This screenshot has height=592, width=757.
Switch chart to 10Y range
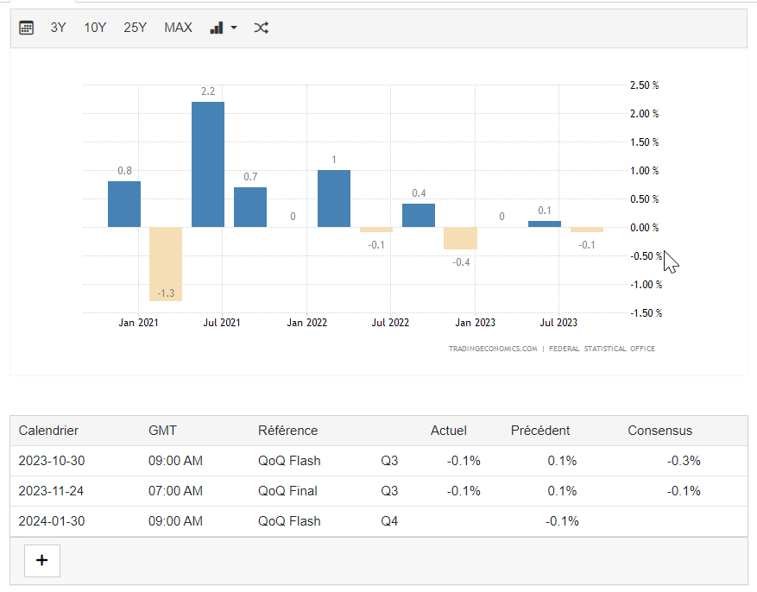click(x=95, y=28)
